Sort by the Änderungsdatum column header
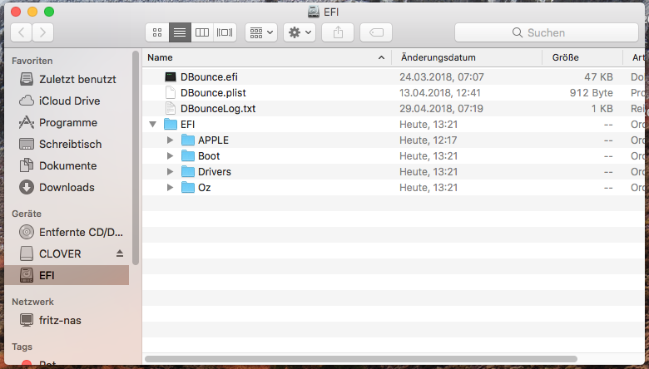649x369 pixels. [x=467, y=57]
